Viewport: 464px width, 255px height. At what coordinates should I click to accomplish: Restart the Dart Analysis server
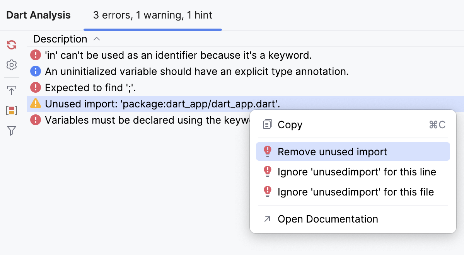click(11, 44)
